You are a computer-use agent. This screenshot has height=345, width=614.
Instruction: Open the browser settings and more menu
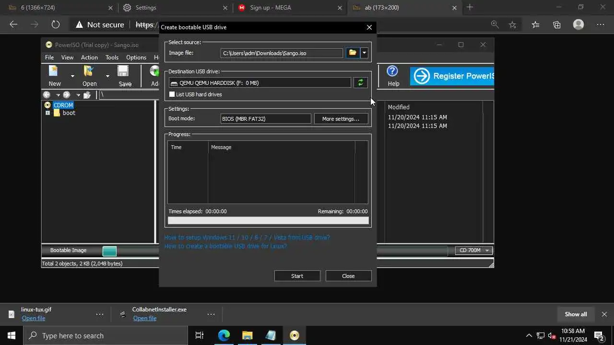(601, 24)
